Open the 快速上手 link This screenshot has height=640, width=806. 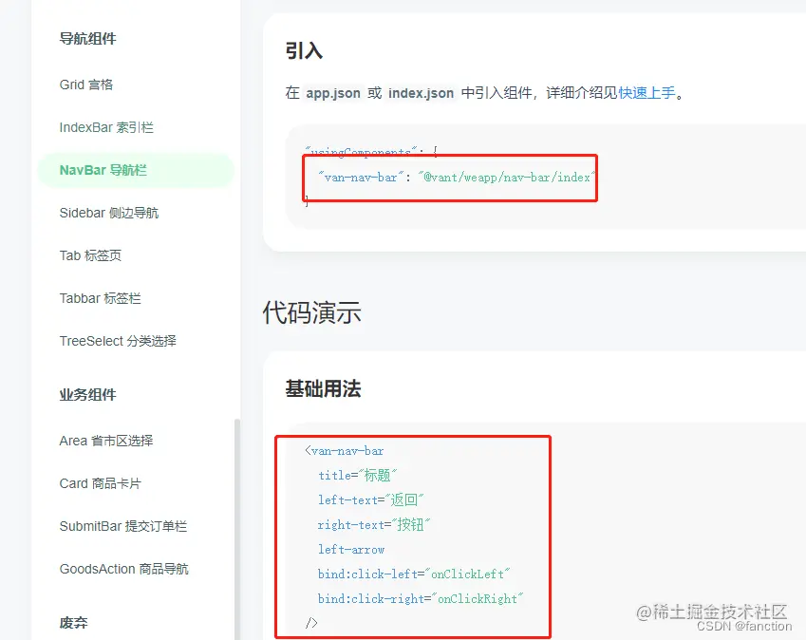647,93
